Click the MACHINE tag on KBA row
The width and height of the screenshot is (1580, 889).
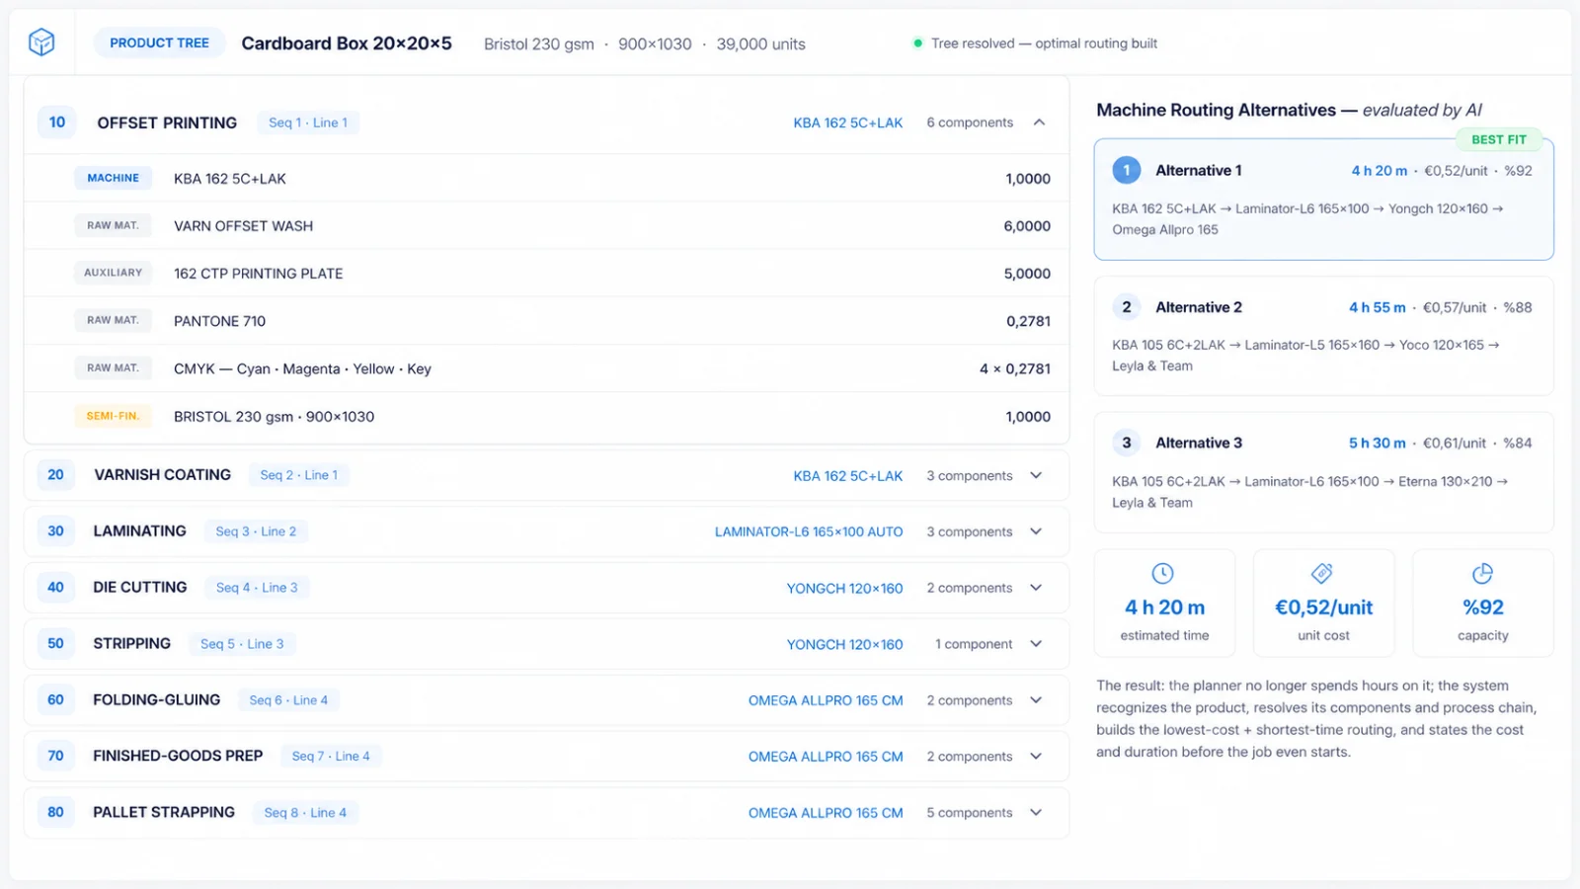pos(114,178)
